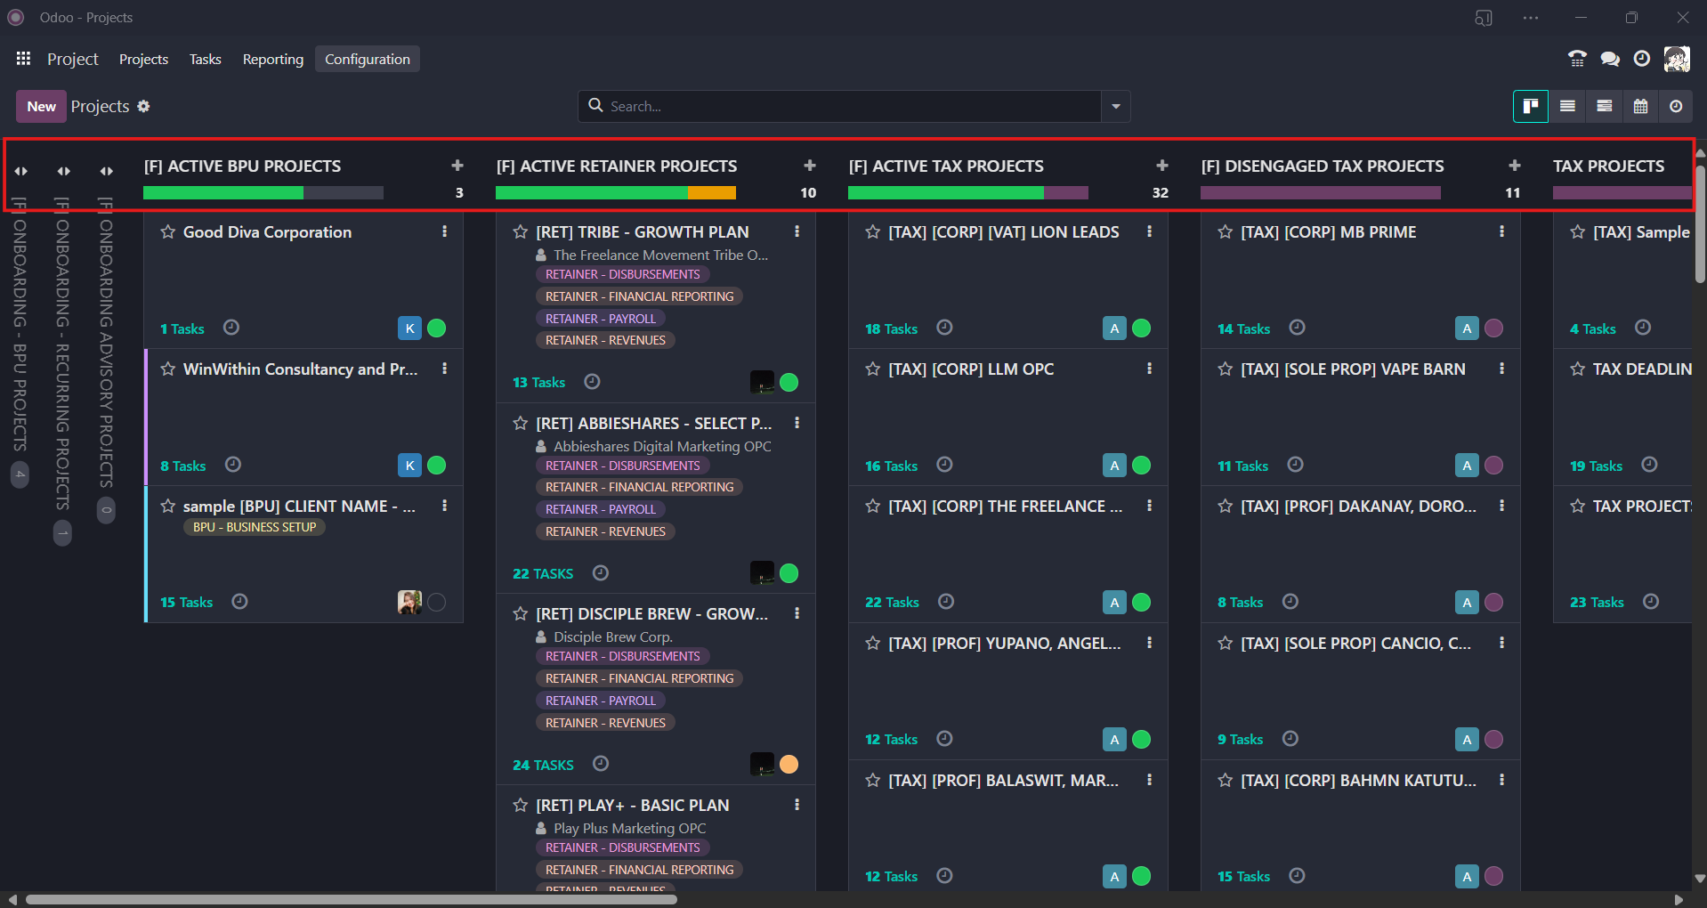
Task: Open the VoIP phone icon
Action: pos(1577,60)
